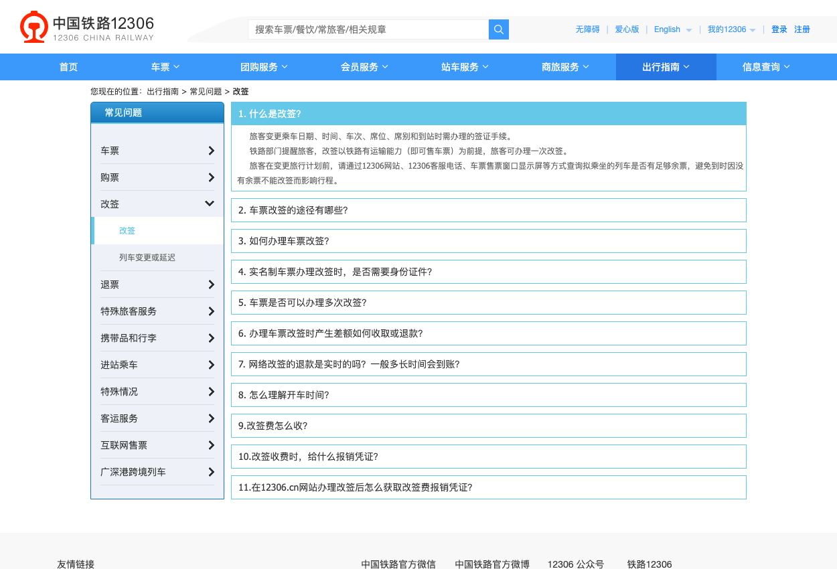Open the English language dropdown
837x569 pixels.
[673, 29]
